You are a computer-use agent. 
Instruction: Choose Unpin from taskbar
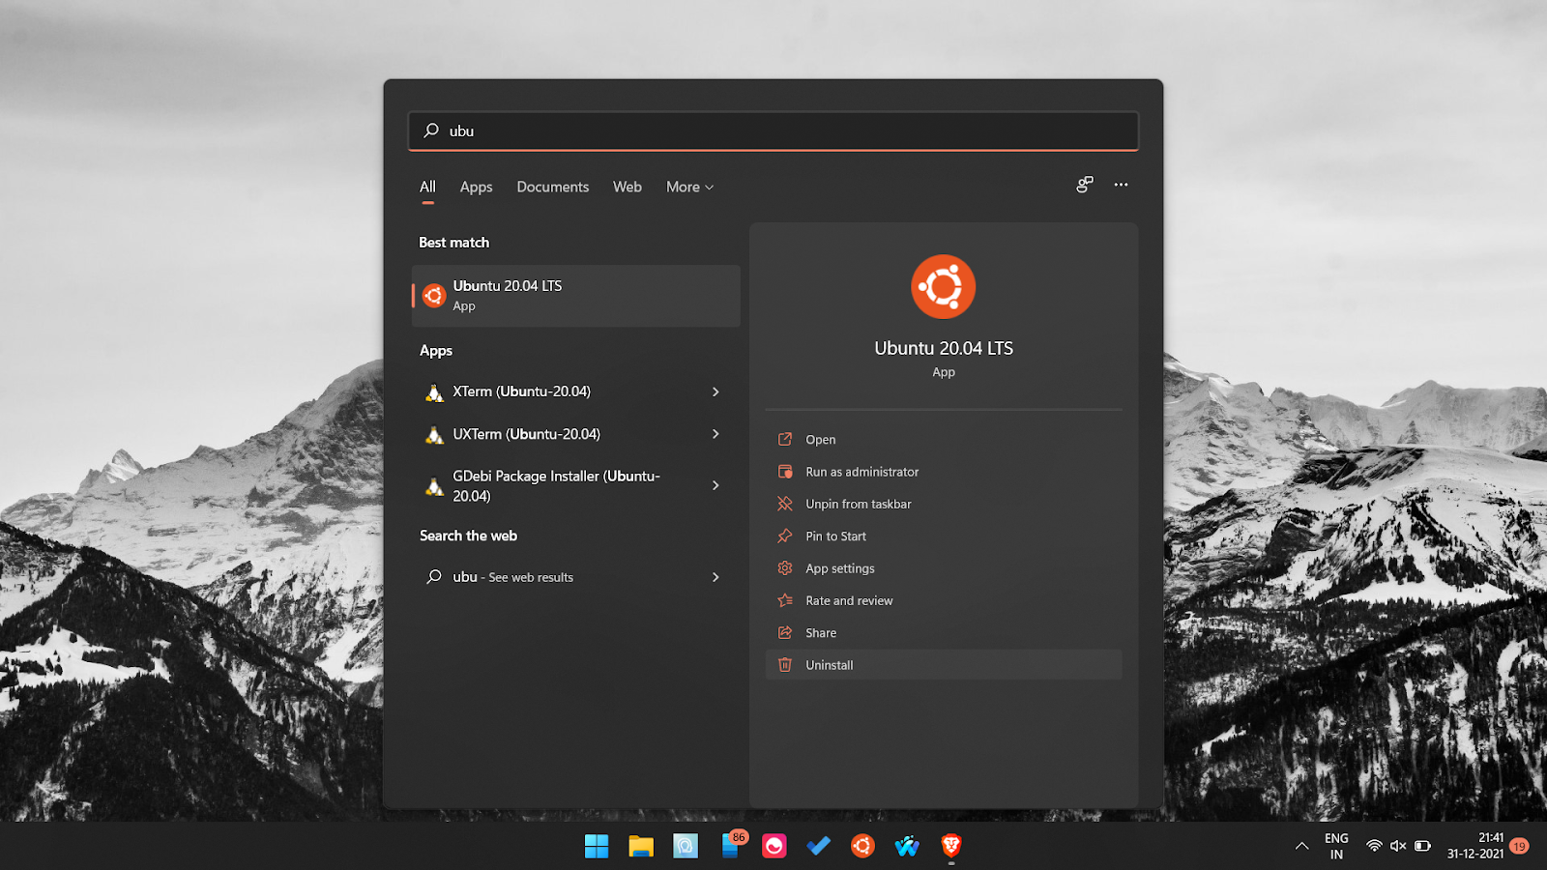click(944, 504)
